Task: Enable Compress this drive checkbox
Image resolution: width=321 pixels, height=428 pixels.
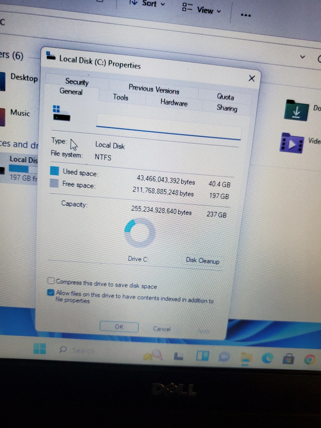Action: 51,281
